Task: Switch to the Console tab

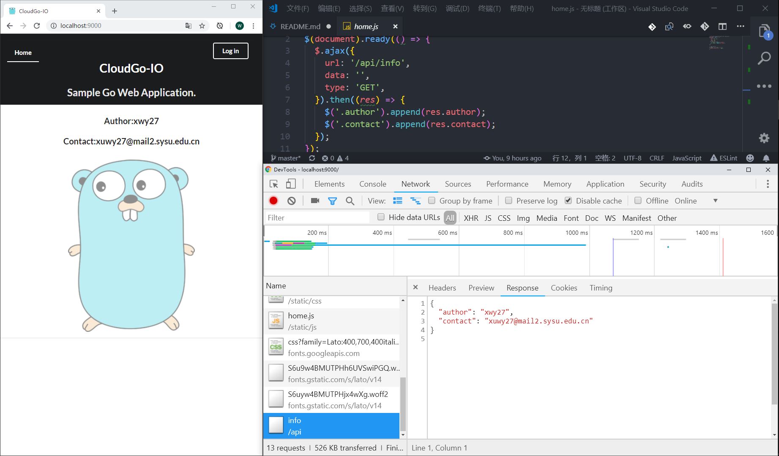Action: pos(373,184)
